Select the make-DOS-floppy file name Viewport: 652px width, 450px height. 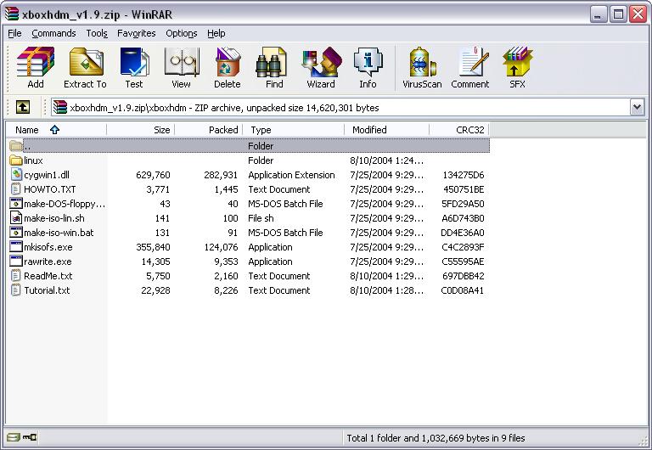click(65, 204)
